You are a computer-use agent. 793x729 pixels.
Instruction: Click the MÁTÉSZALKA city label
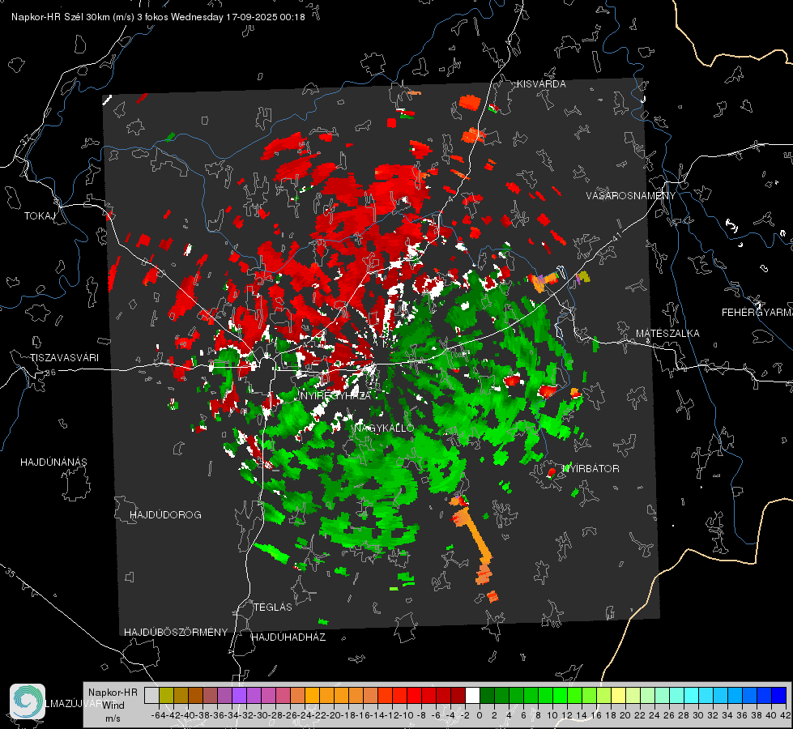pos(667,334)
